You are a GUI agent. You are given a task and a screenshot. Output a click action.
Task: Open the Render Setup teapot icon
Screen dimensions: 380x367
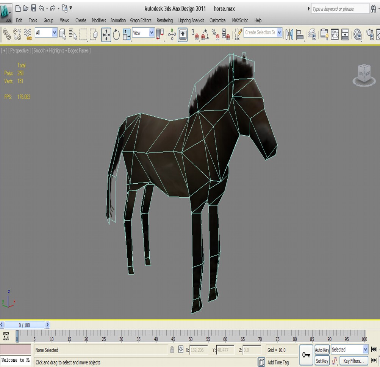(x=370, y=34)
